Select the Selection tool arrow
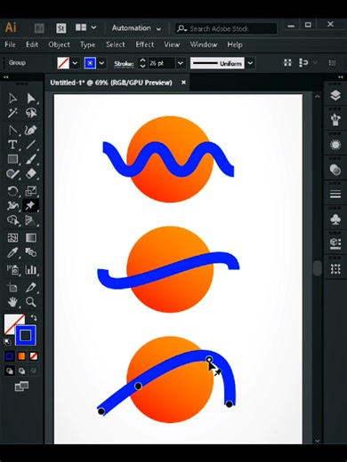 (12, 99)
